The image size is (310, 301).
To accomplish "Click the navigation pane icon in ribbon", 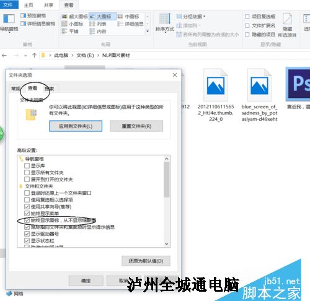I will (x=9, y=19).
